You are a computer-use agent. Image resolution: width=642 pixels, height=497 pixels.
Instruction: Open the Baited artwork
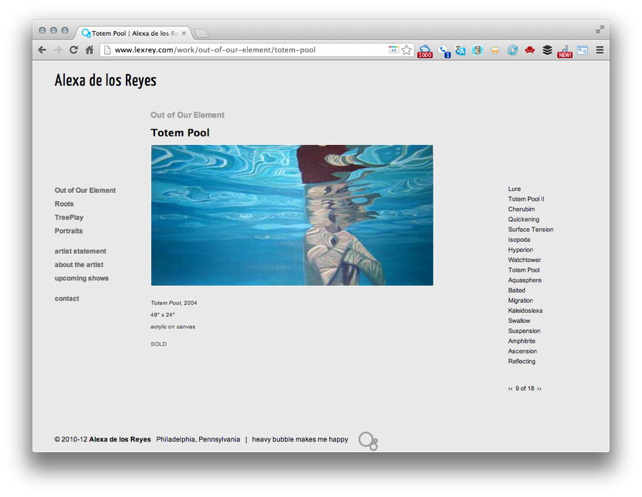click(x=517, y=290)
